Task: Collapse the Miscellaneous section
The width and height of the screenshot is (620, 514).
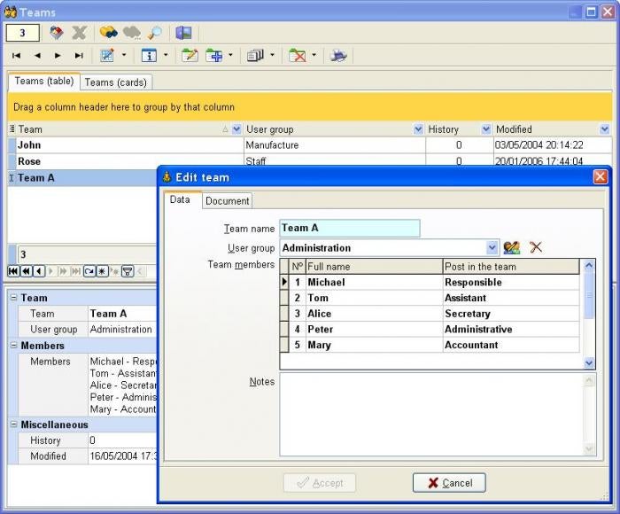Action: tap(13, 424)
